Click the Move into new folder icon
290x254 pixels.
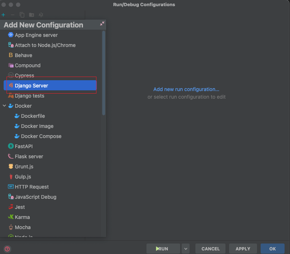pos(32,15)
